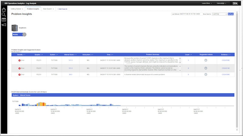Image resolution: width=243 pixels, height=136 pixels.
Task: Click the Add Search tab
Action: [x=63, y=9]
